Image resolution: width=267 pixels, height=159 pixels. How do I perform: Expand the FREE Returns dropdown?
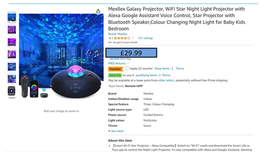click(x=128, y=63)
